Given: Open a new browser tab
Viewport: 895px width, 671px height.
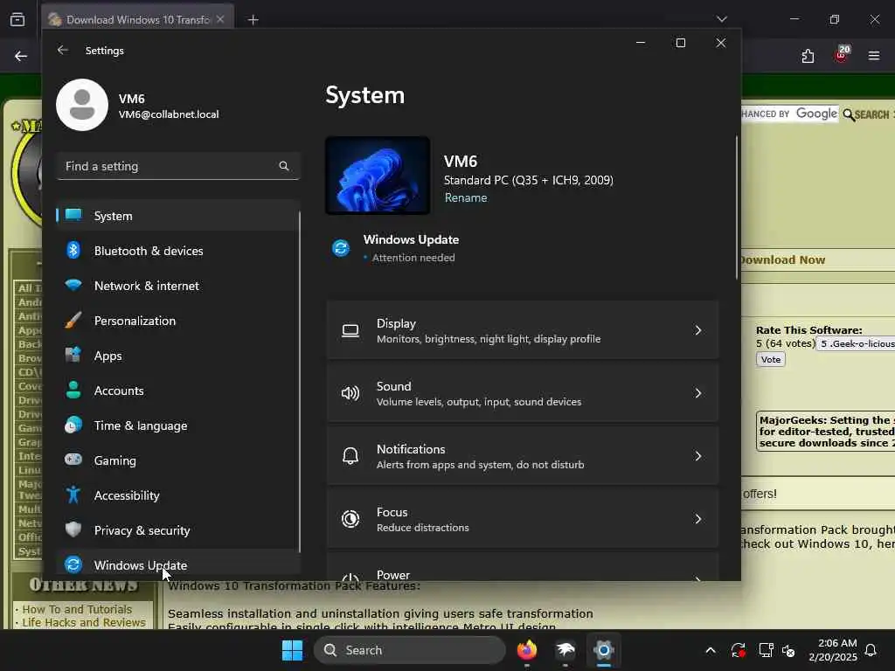Looking at the screenshot, I should (253, 20).
